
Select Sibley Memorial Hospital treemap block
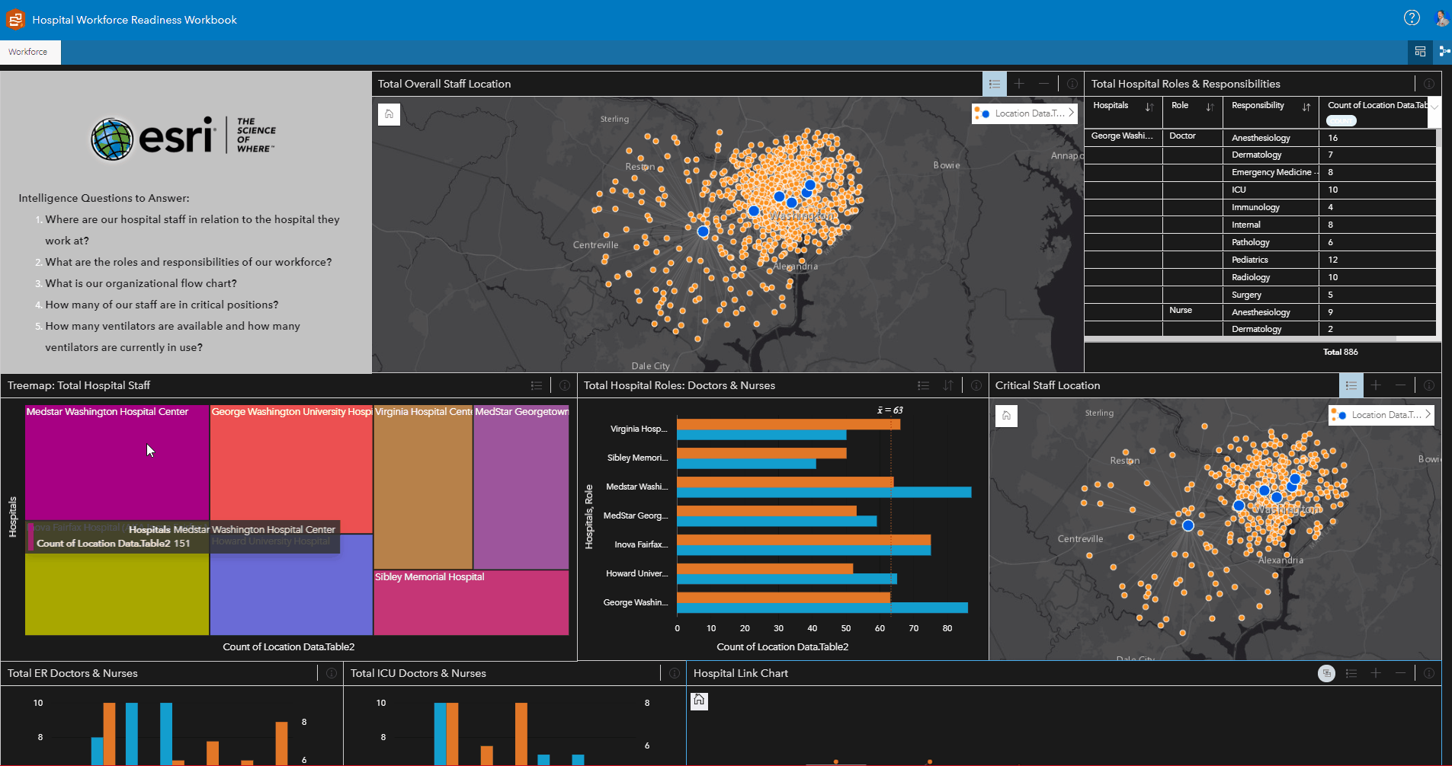click(x=471, y=602)
